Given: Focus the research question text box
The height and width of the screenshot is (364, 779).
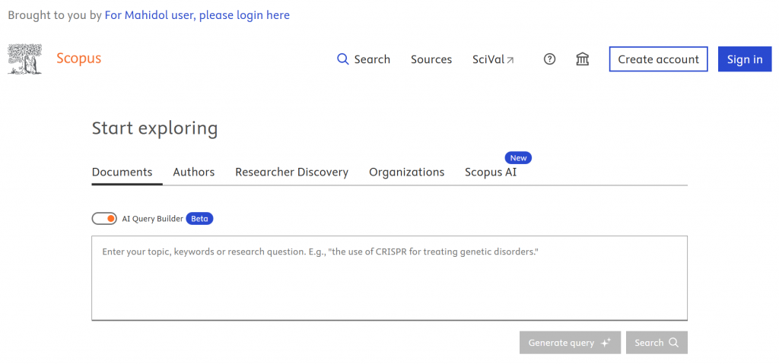Looking at the screenshot, I should 389,277.
